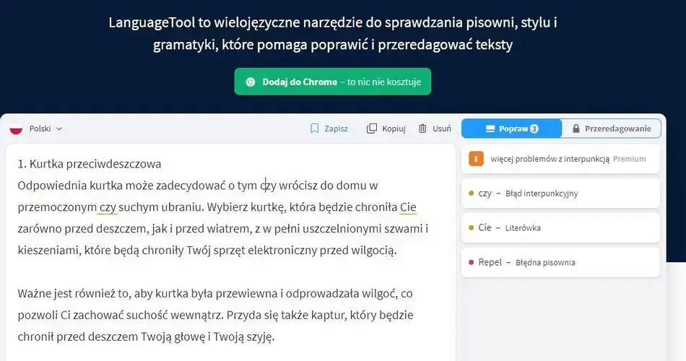Click the lock icon beside Przeredagowanie
Image resolution: width=686 pixels, height=361 pixels.
tap(576, 129)
